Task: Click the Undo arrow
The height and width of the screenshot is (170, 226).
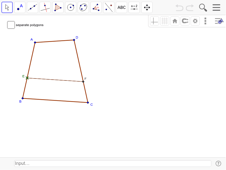Action: pos(179,8)
